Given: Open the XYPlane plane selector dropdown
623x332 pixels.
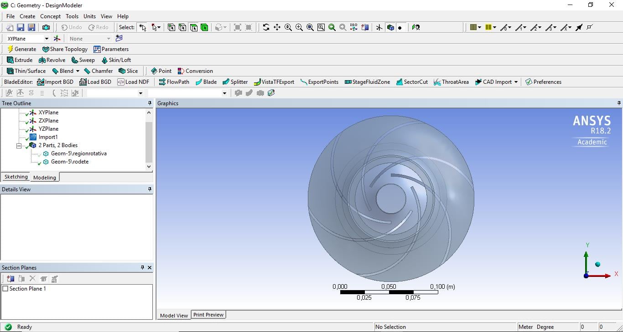Looking at the screenshot, I should (46, 39).
